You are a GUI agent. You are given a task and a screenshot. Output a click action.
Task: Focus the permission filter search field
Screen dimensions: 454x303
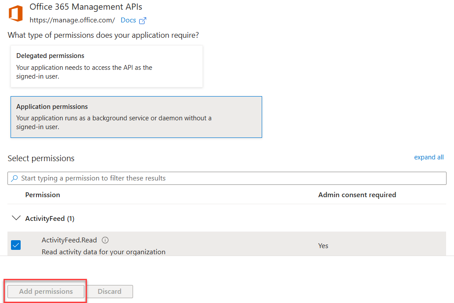click(x=228, y=178)
